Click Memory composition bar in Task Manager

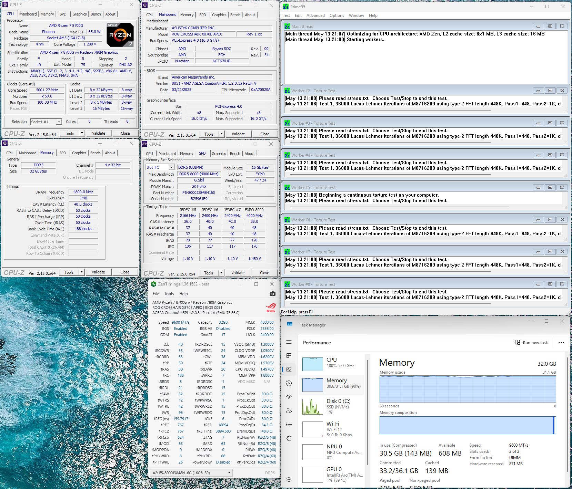[468, 425]
